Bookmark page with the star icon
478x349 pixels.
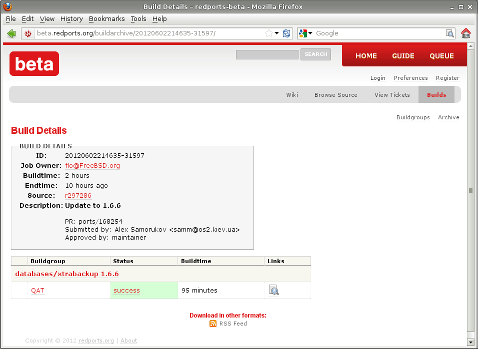pos(269,33)
